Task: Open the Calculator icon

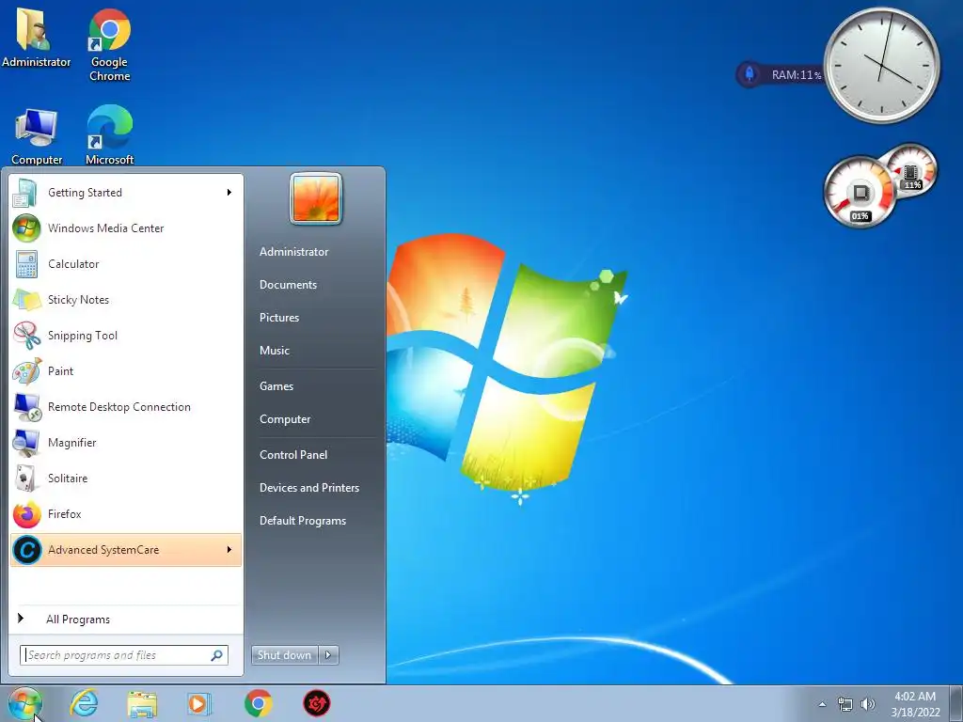Action: 25,264
